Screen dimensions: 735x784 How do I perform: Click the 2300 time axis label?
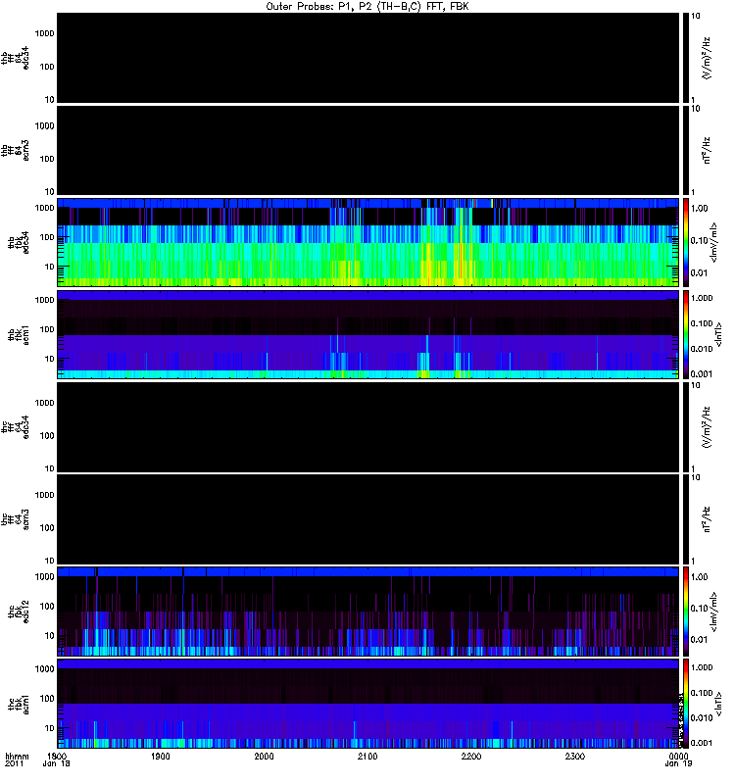pos(575,756)
